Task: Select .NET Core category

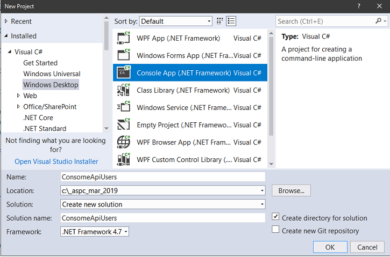Action: [x=38, y=118]
